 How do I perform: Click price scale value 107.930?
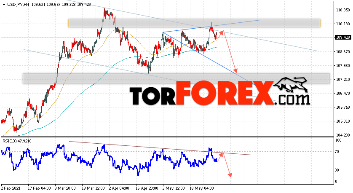(x=343, y=66)
